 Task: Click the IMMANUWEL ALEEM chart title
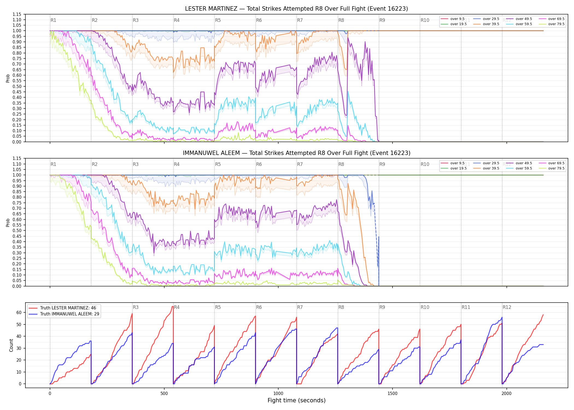(x=296, y=153)
